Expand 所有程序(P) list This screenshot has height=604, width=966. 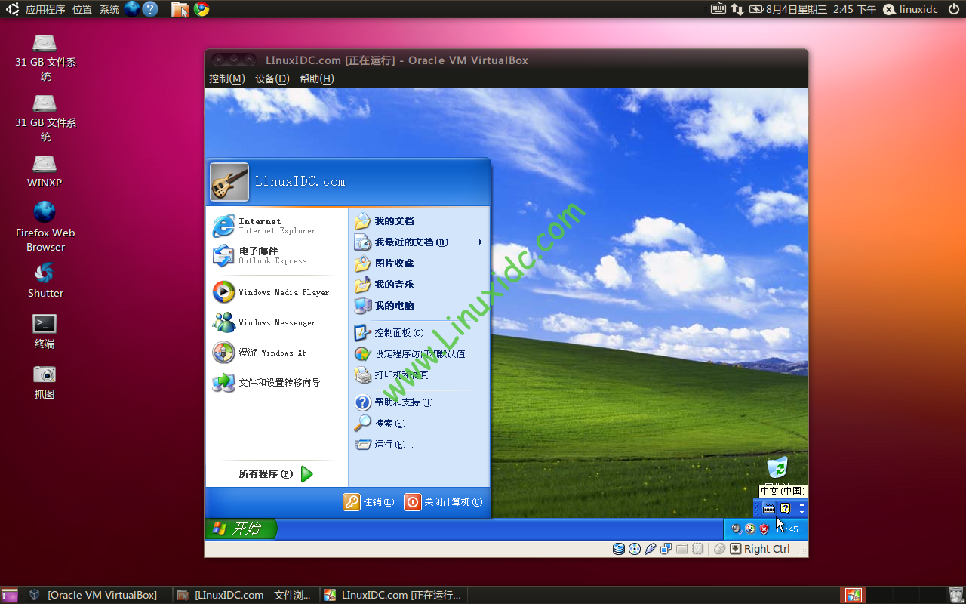(x=276, y=474)
